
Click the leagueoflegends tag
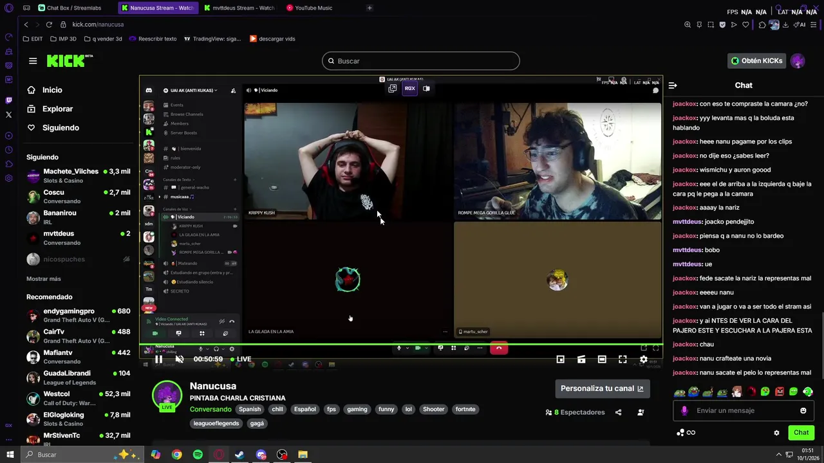click(x=216, y=424)
